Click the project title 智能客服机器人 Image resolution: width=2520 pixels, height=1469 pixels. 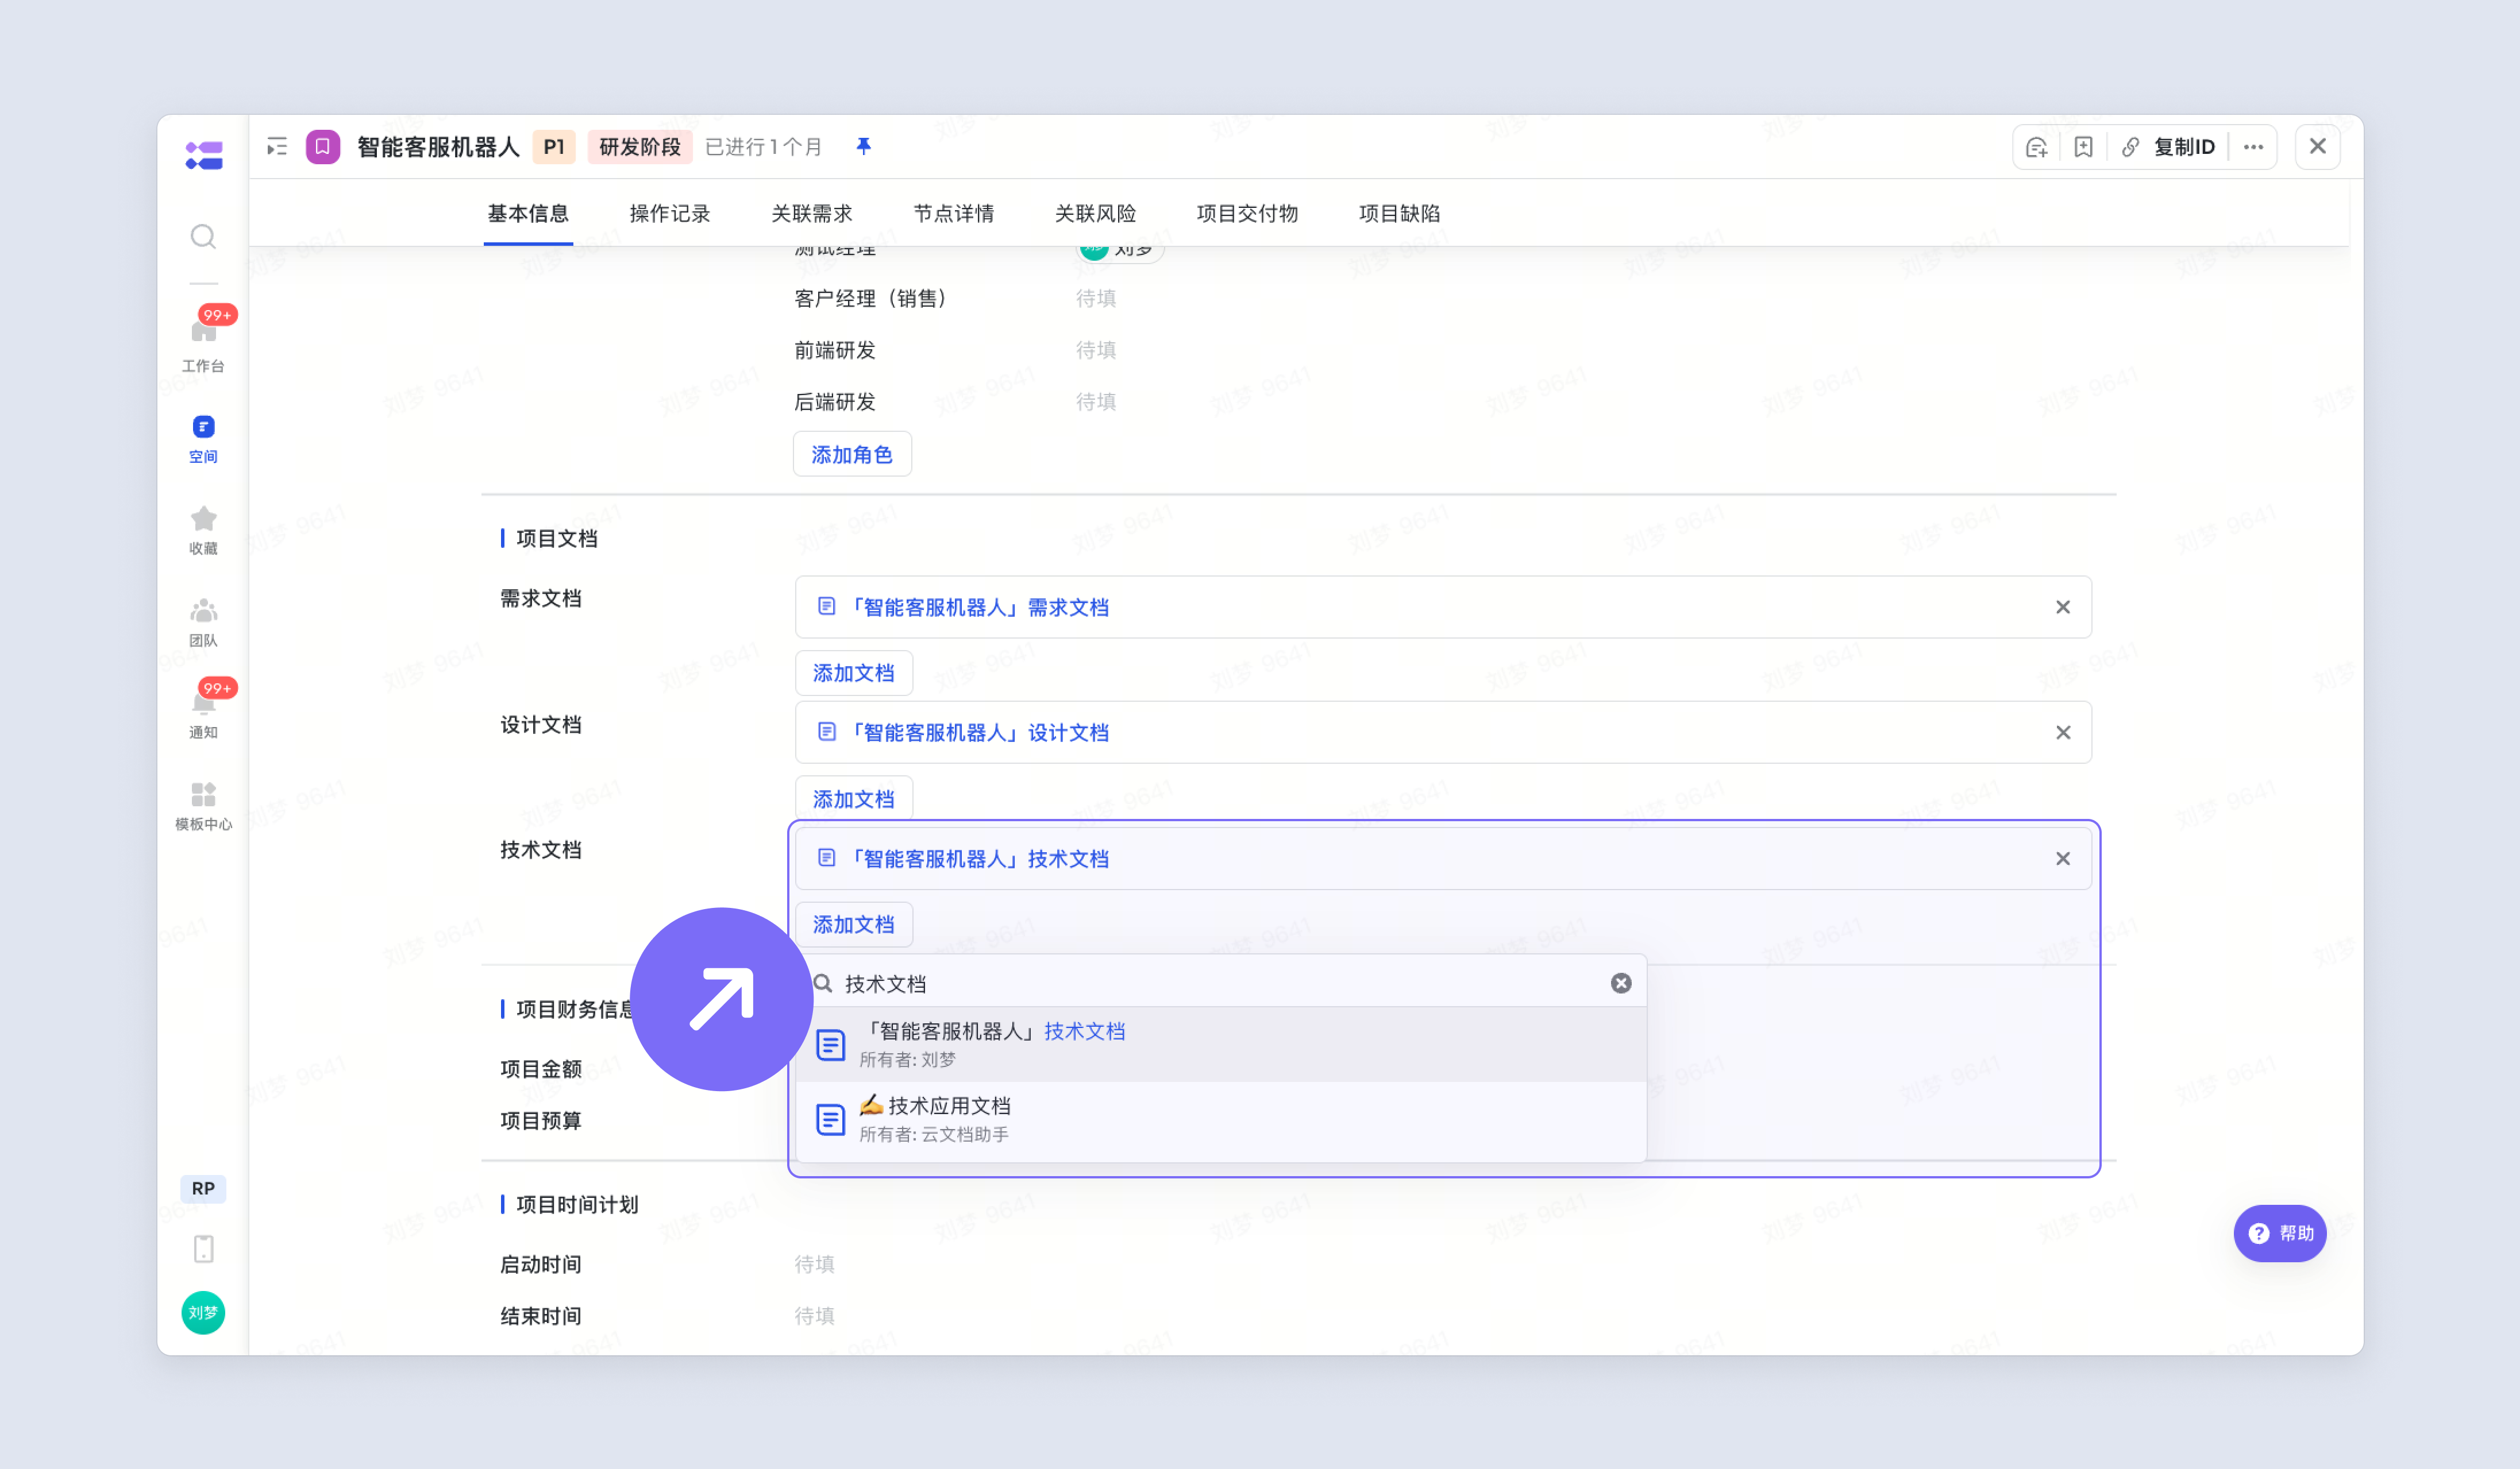click(x=439, y=147)
